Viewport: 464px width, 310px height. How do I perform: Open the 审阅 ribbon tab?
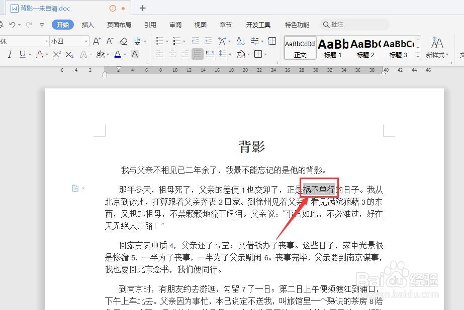174,24
